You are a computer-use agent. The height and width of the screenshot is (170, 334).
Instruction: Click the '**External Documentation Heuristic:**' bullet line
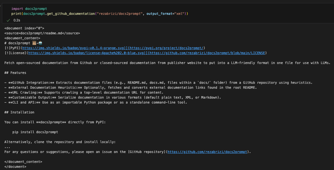(x=131, y=88)
